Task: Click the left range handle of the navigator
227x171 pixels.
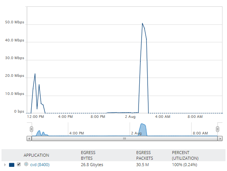Action: point(31,129)
